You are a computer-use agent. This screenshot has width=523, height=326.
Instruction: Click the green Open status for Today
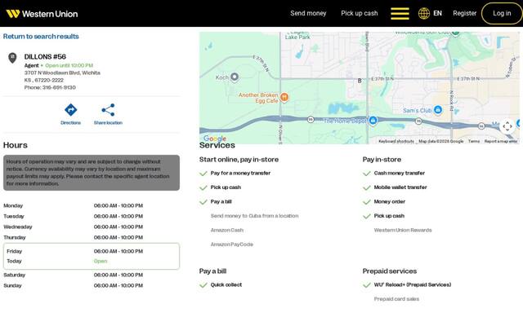pos(101,261)
